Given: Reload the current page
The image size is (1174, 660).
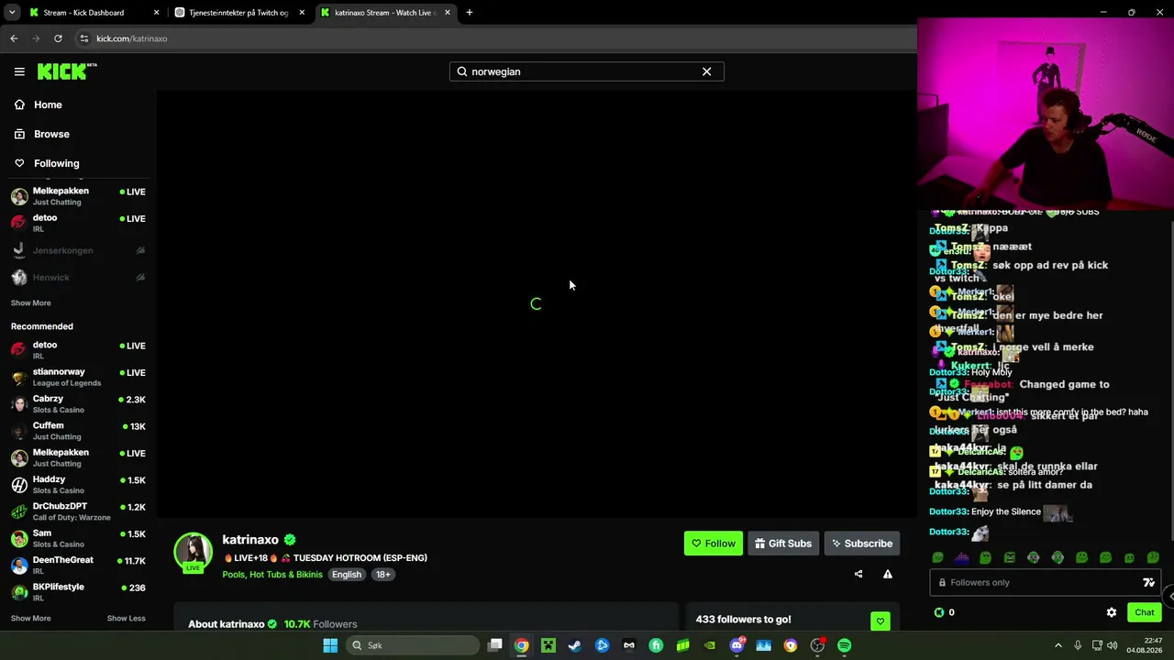Looking at the screenshot, I should [58, 38].
